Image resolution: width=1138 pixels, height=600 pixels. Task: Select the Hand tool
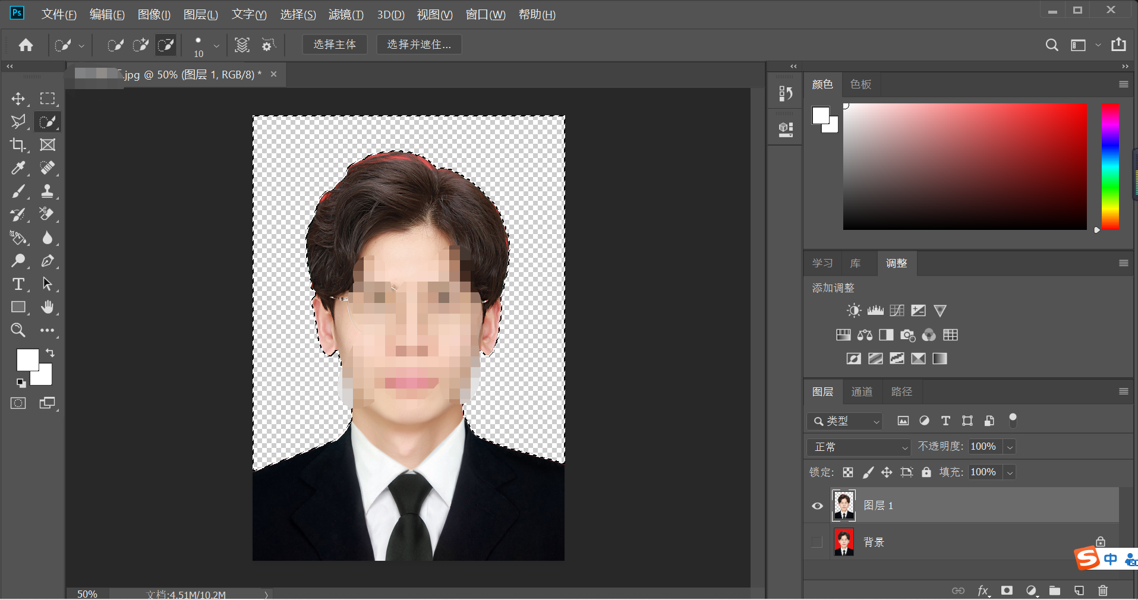[x=48, y=307]
